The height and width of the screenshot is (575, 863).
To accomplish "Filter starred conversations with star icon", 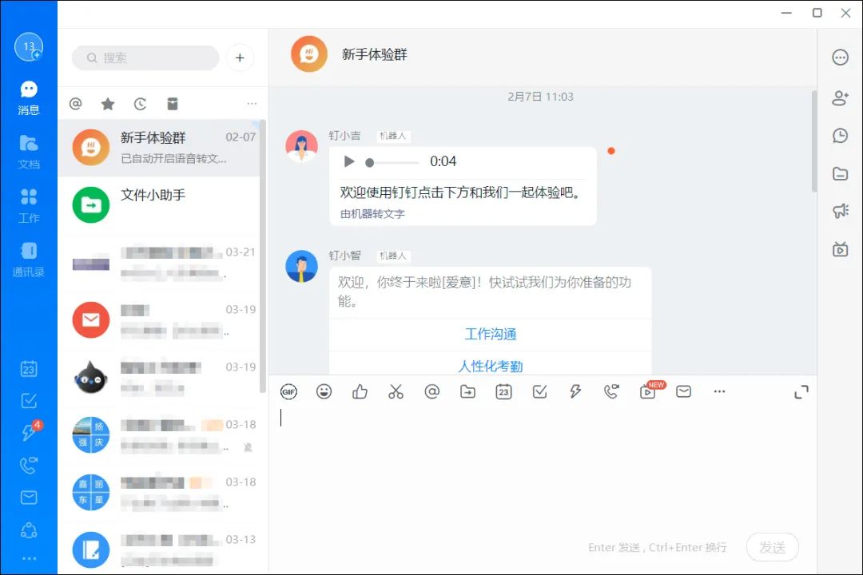I will point(108,104).
